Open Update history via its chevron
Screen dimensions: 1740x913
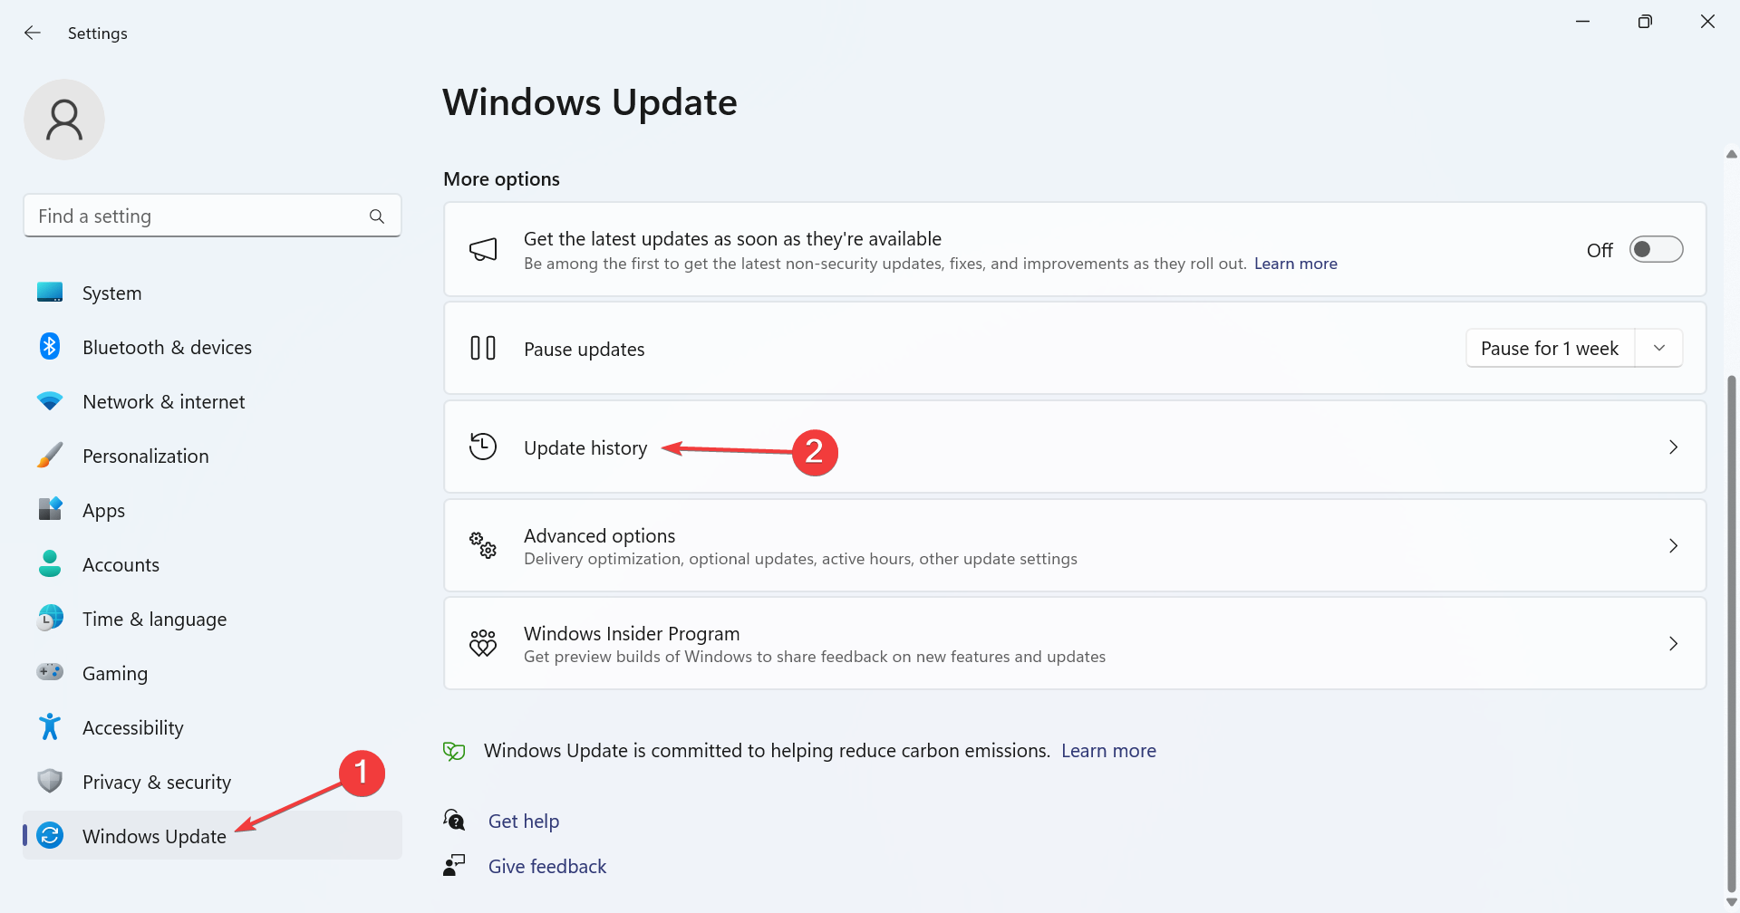(1673, 447)
